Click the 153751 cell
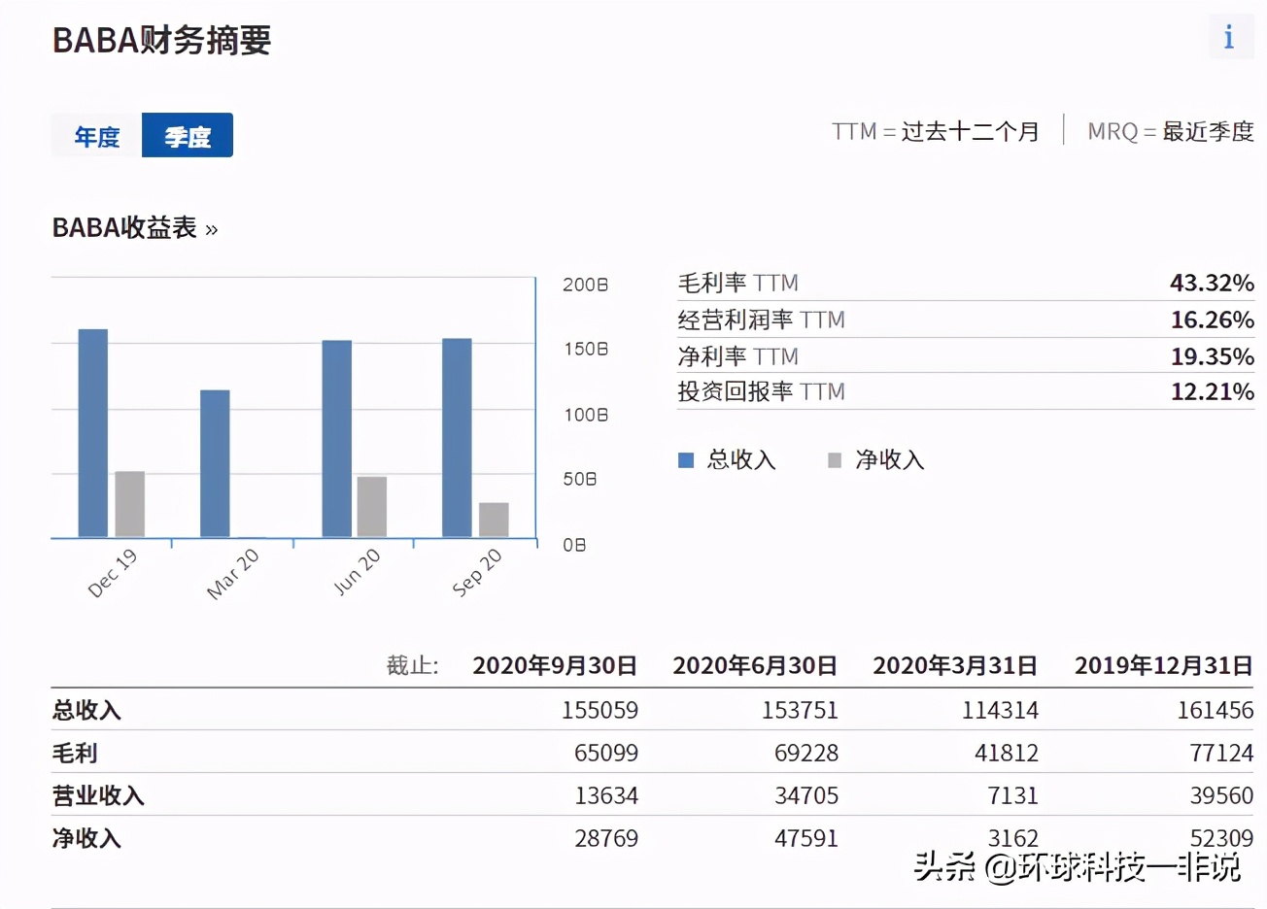 [x=800, y=710]
